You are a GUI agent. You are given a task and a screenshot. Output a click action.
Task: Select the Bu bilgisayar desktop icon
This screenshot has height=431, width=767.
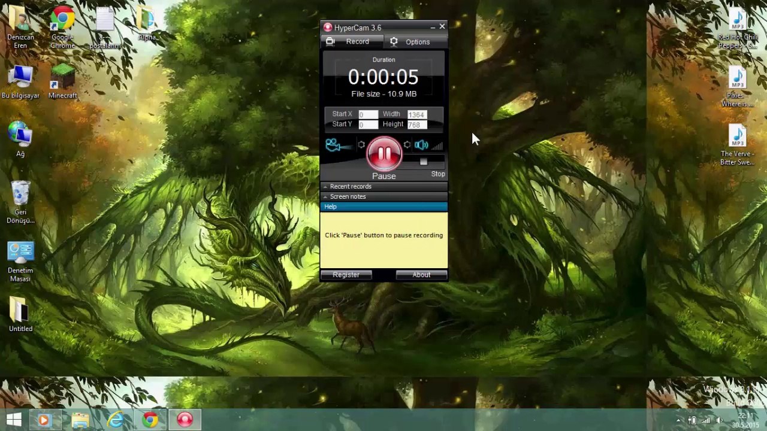point(20,83)
